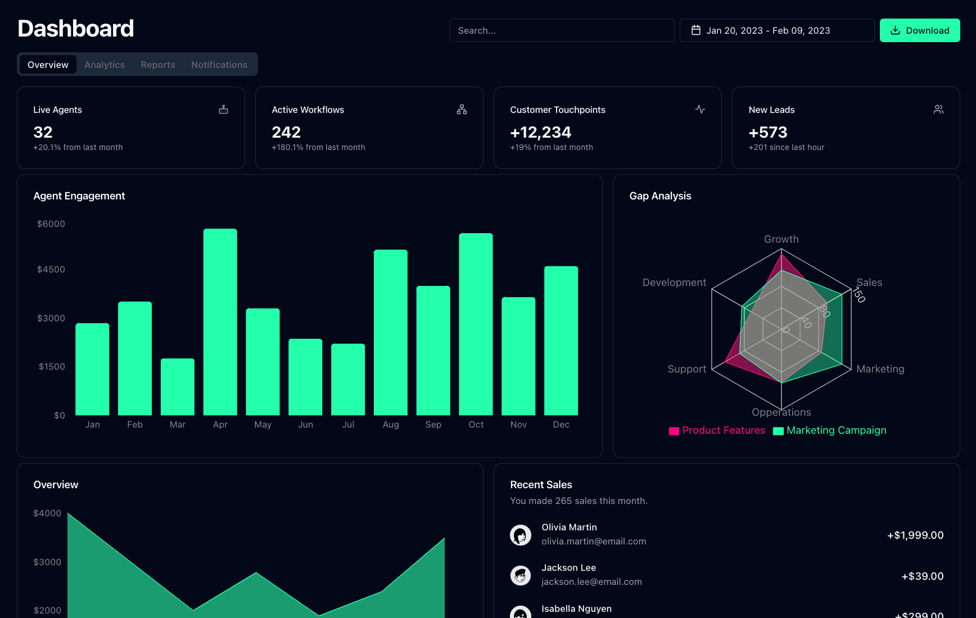Click the Development axis label on radar chart
The width and height of the screenshot is (976, 618).
(674, 283)
